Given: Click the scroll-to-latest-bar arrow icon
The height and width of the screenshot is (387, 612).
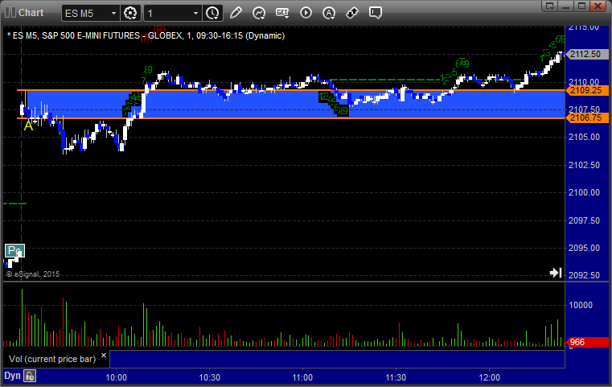Looking at the screenshot, I should pyautogui.click(x=556, y=273).
